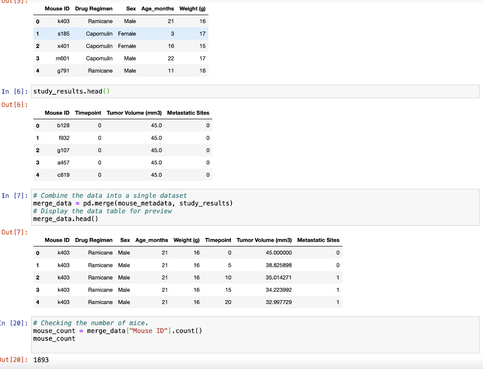Click the output value 1893
This screenshot has width=483, height=369.
[41, 360]
